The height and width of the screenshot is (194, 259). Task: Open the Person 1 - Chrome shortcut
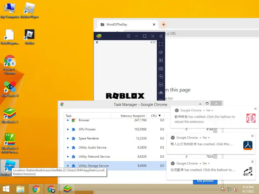coord(10,65)
